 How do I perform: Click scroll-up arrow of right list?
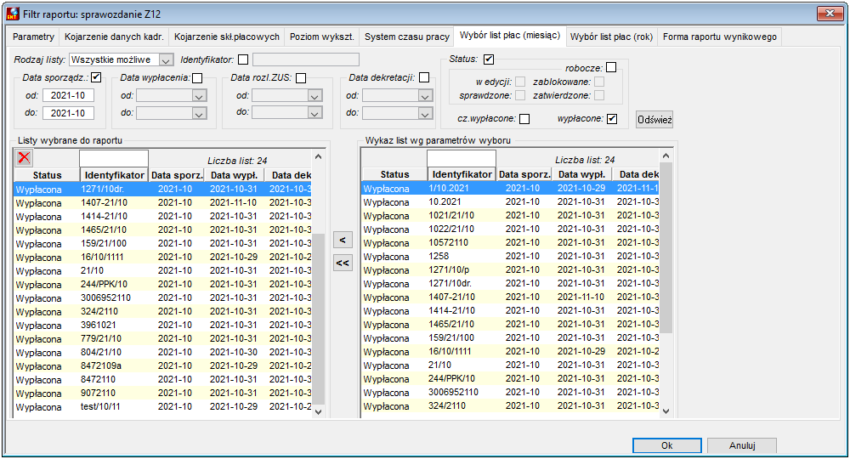click(666, 156)
